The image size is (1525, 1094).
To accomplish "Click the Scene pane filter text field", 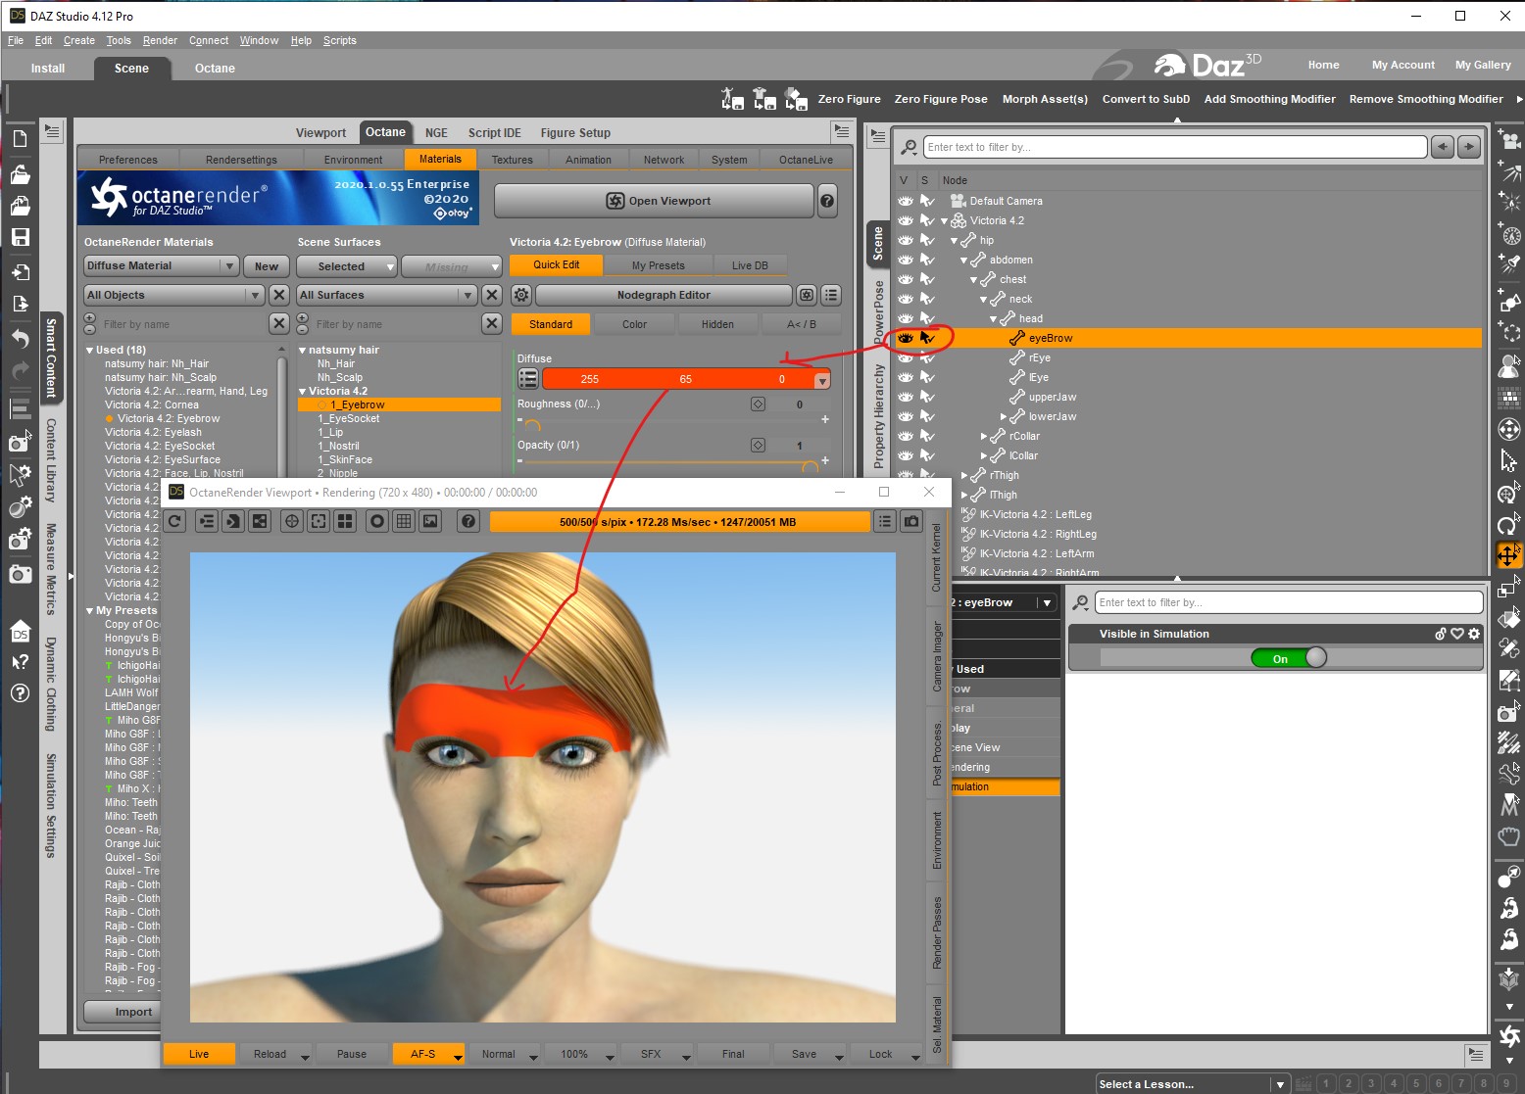I will 1175,147.
